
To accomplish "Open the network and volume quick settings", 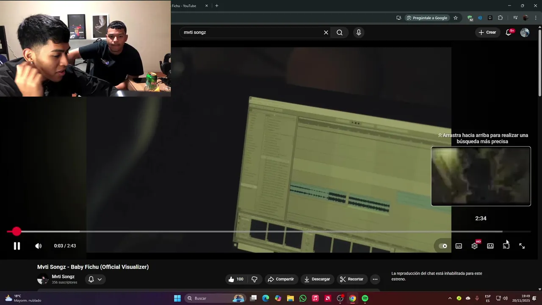I will click(502, 298).
